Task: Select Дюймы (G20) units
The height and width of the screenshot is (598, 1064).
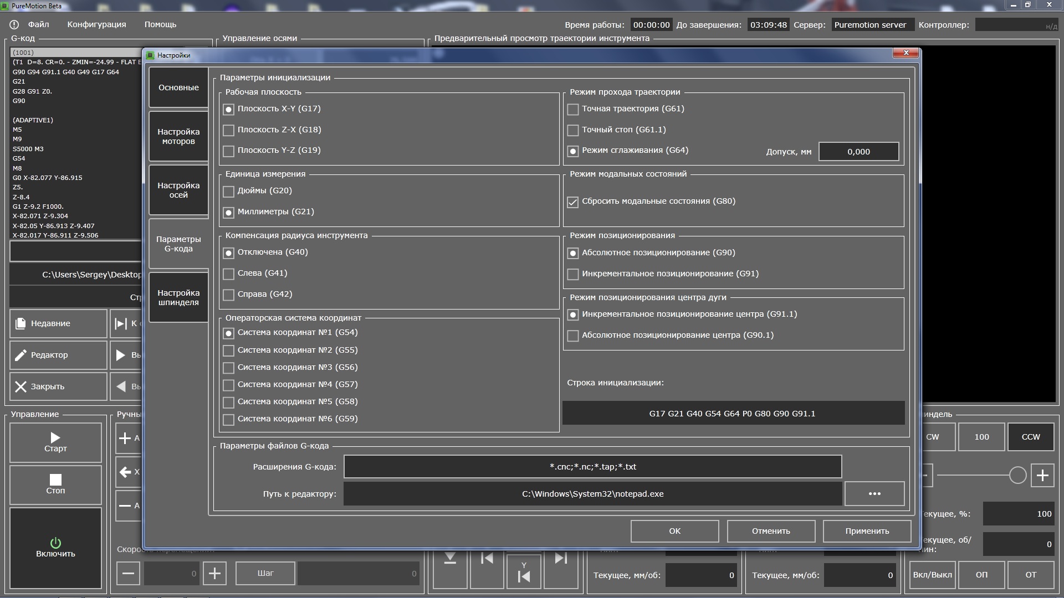Action: coord(228,192)
